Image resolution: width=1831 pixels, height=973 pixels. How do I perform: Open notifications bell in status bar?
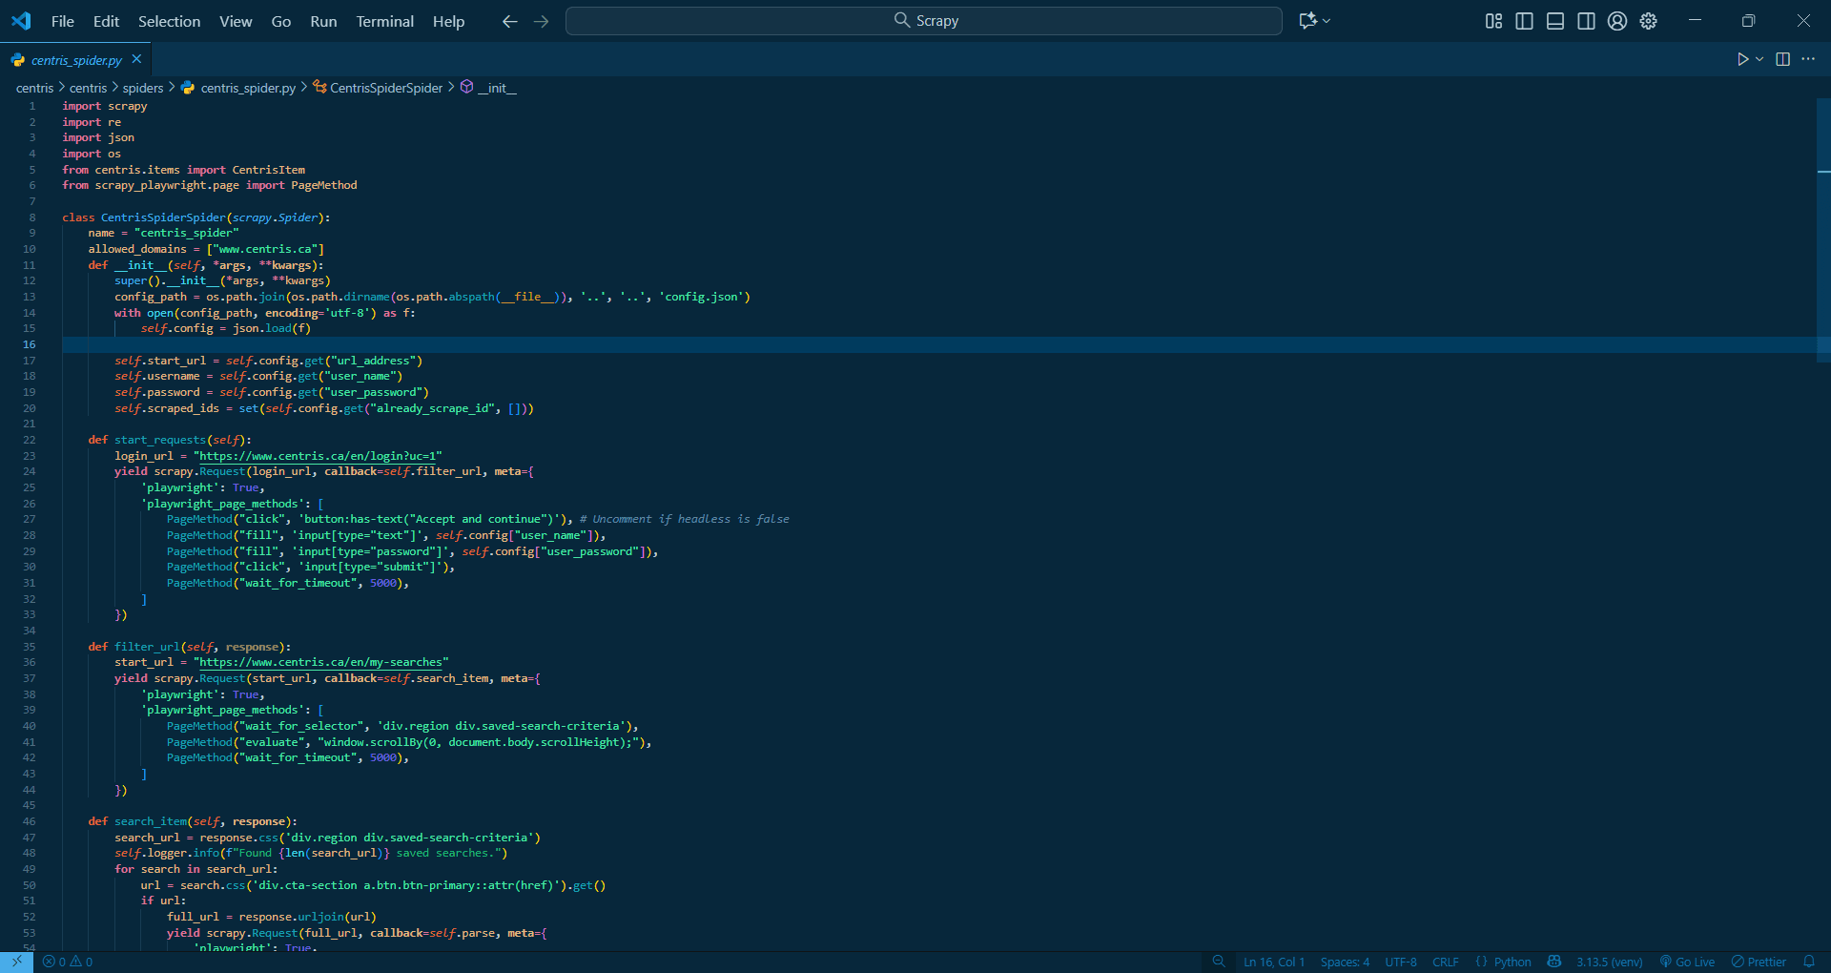1809,962
